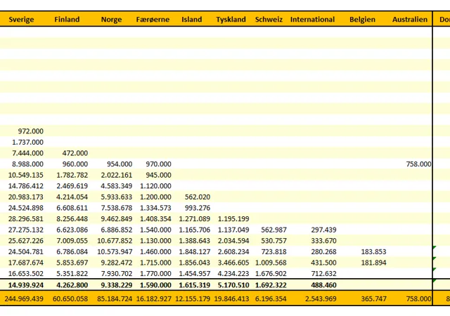Click Schweiz total 6.196.354

(x=271, y=299)
